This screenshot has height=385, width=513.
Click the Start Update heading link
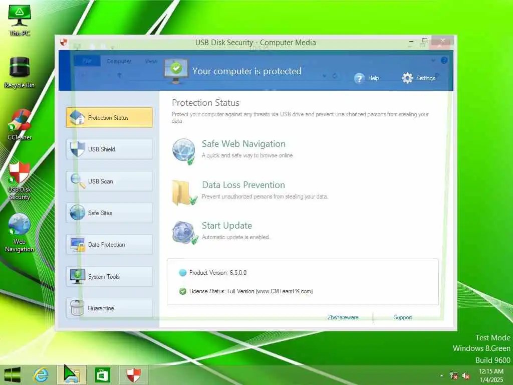[x=227, y=226]
